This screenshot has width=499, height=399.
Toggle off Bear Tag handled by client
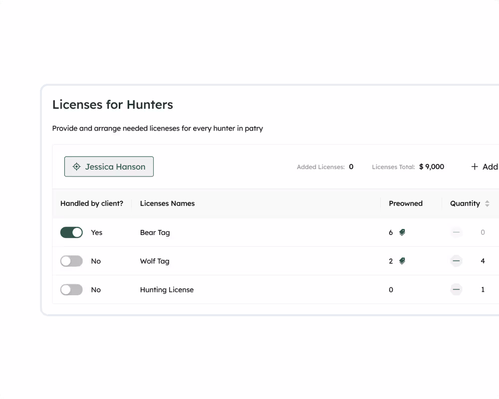[71, 232]
